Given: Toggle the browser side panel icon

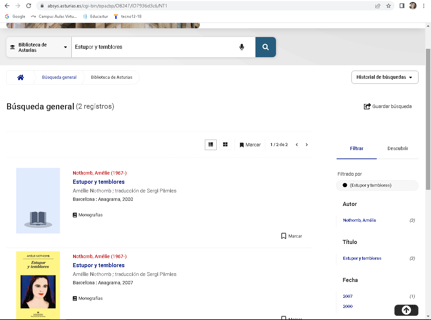Looking at the screenshot, I should (402, 6).
